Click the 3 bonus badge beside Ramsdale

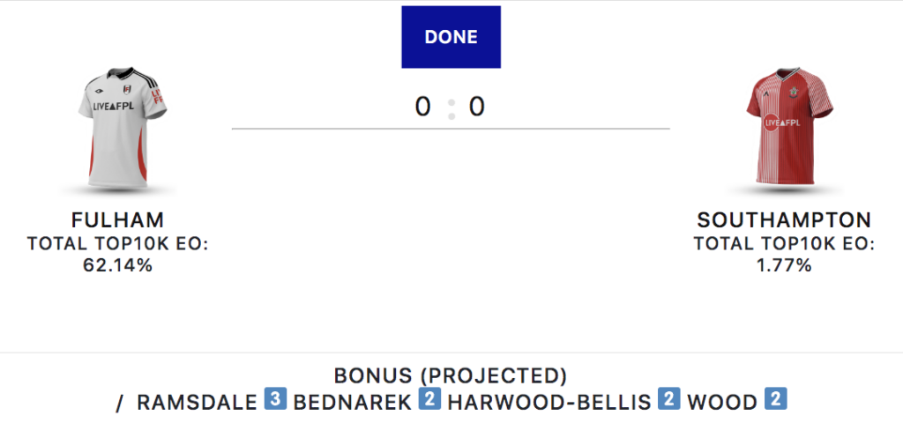[275, 401]
